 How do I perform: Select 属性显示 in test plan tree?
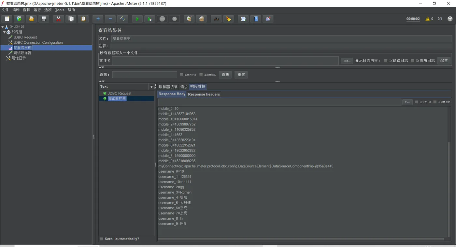point(19,58)
